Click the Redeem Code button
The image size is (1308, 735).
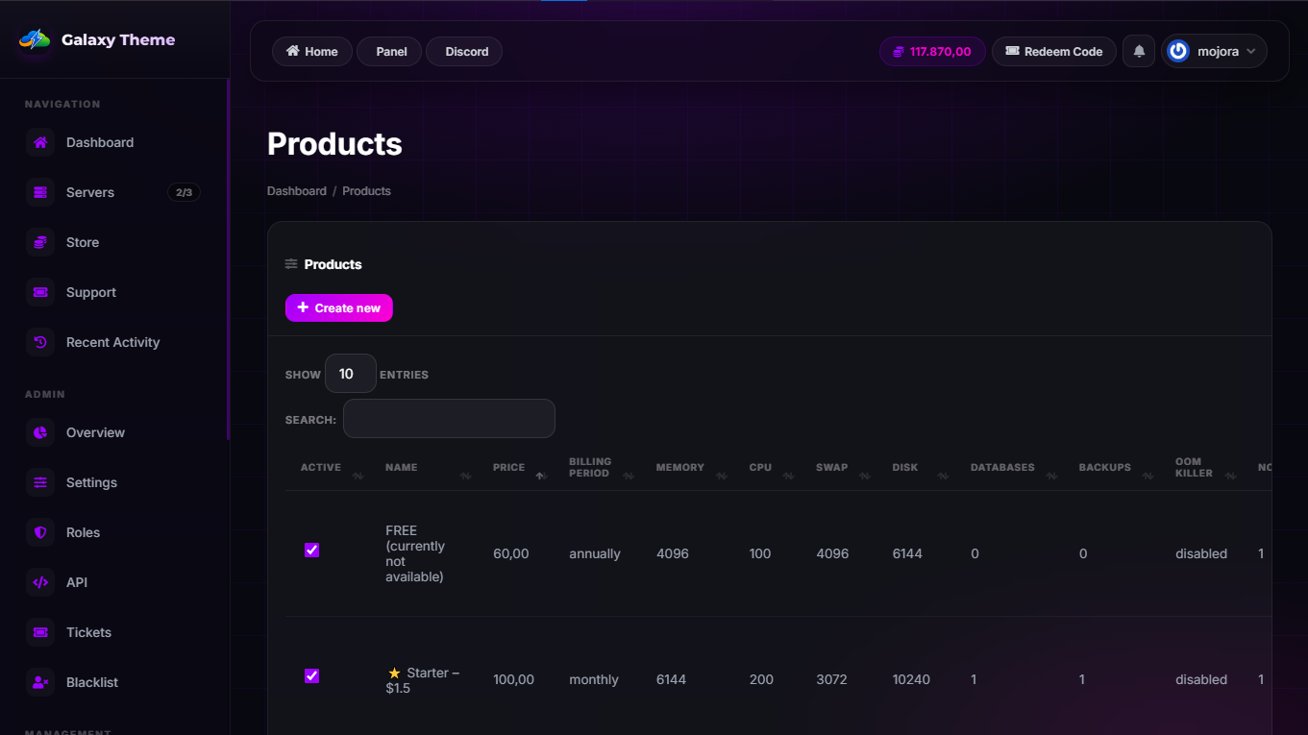[x=1053, y=52]
